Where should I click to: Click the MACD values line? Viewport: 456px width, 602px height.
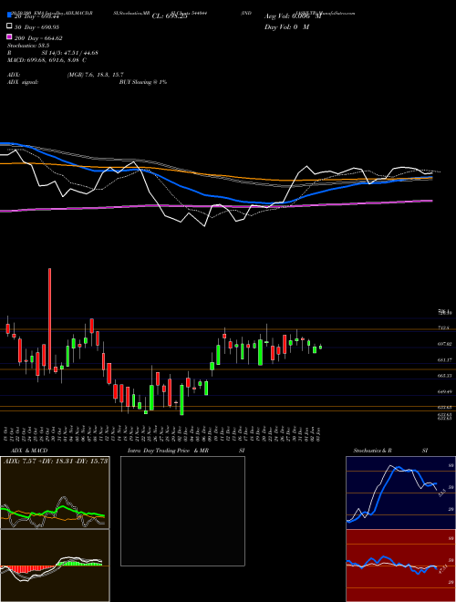coord(47,60)
